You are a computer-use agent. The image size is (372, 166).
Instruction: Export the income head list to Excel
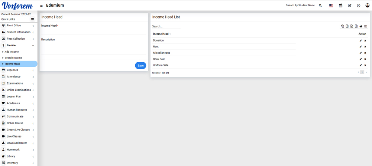[347, 26]
